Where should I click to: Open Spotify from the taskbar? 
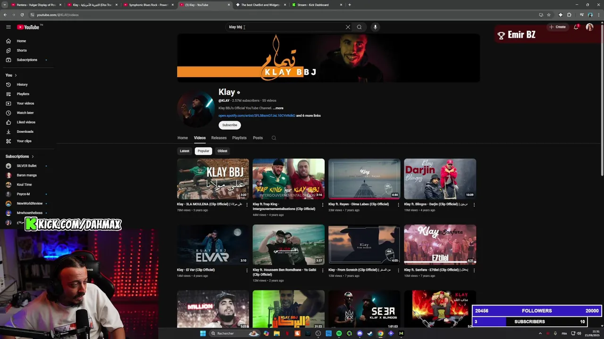click(339, 333)
